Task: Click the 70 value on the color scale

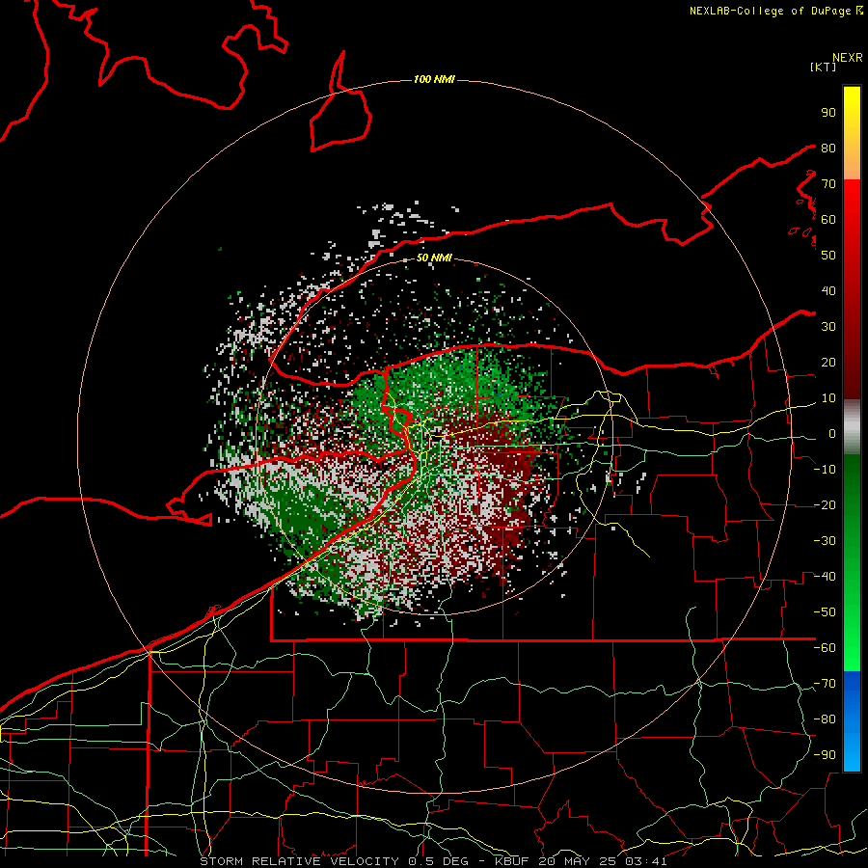Action: point(828,184)
